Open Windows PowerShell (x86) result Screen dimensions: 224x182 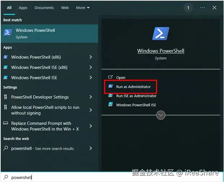[x=49, y=57]
